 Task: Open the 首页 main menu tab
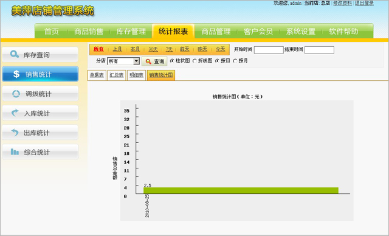51,32
